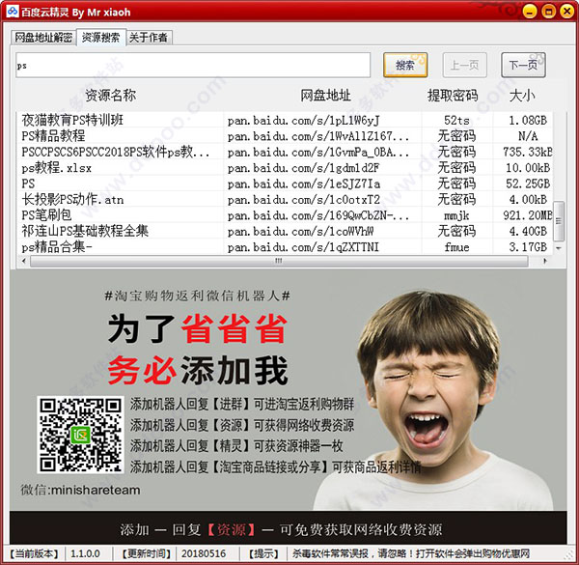Select row 夜猫教育PS特训班
The width and height of the screenshot is (579, 565).
[x=285, y=120]
